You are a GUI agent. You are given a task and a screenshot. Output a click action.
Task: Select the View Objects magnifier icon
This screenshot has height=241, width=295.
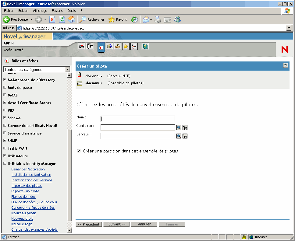(x=109, y=46)
